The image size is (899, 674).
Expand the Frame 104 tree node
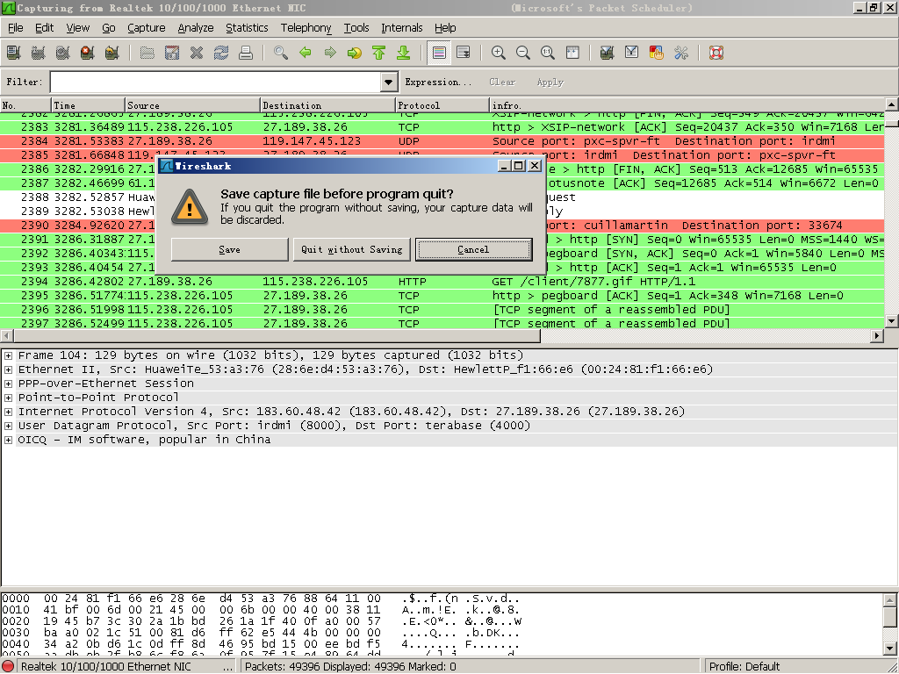pyautogui.click(x=9, y=355)
